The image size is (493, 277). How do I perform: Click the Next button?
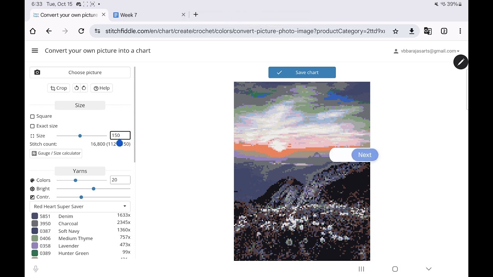365,155
